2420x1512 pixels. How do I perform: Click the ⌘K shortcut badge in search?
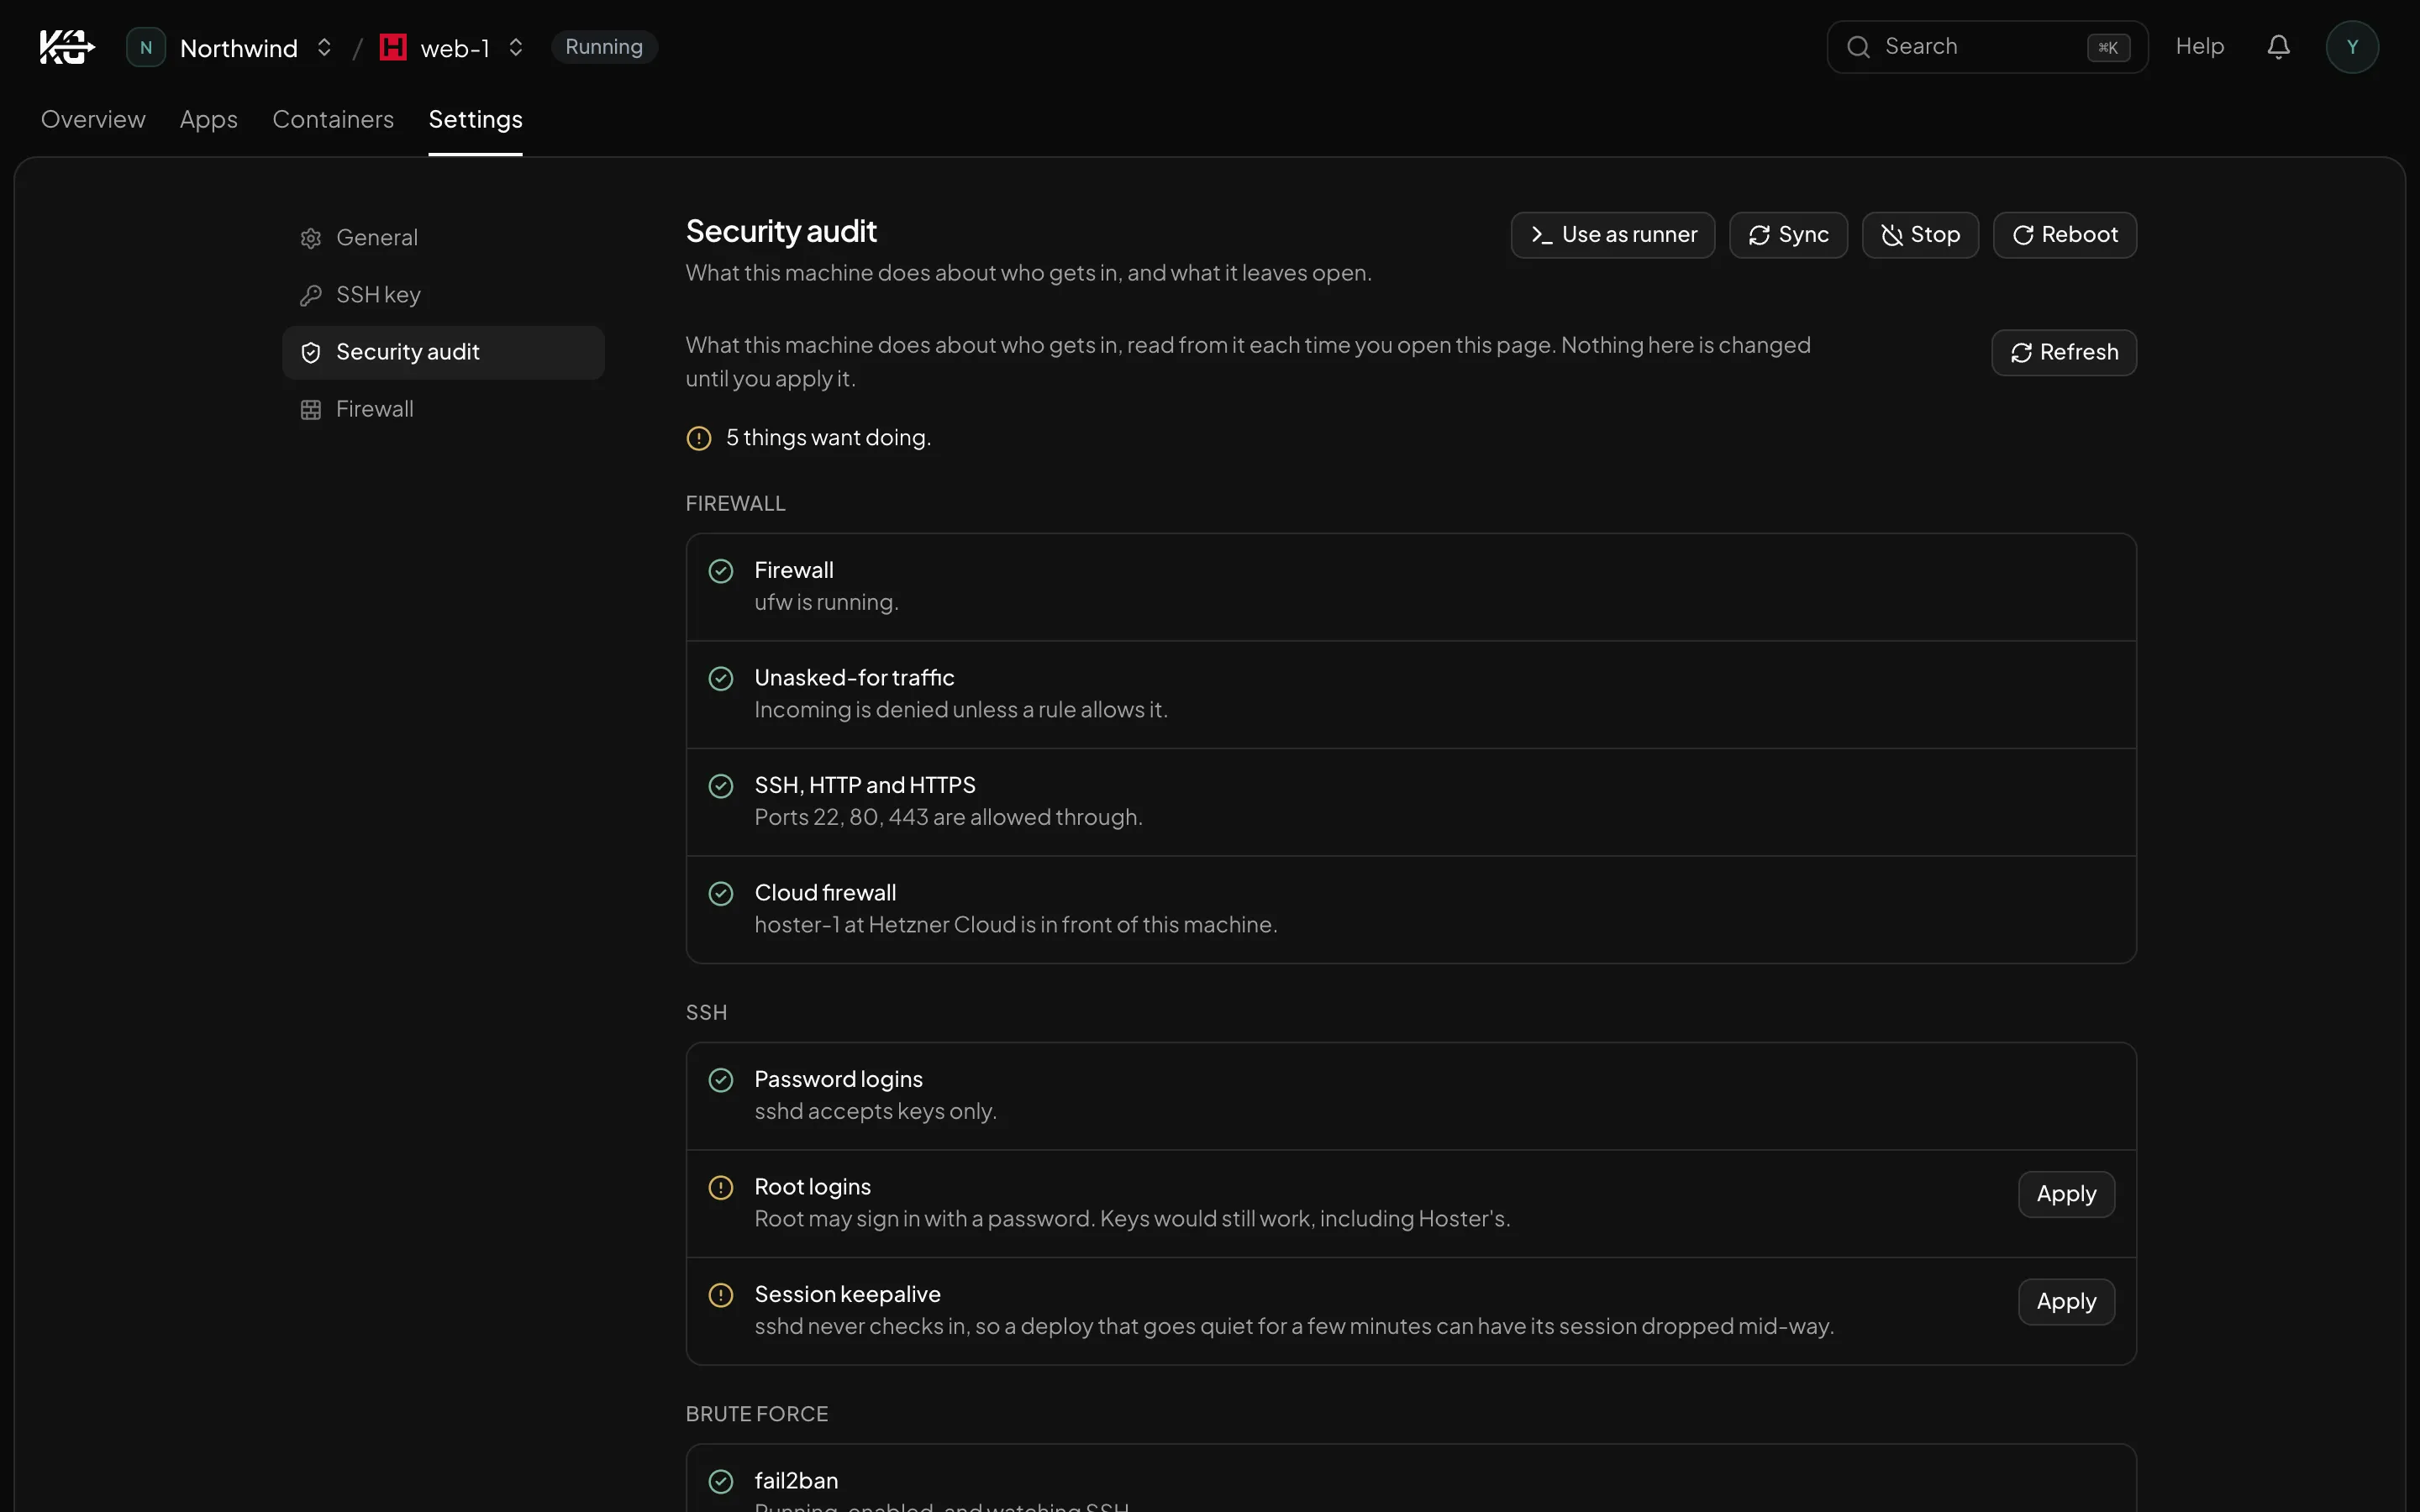pyautogui.click(x=2108, y=47)
